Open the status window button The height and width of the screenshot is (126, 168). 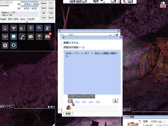click(x=44, y=3)
